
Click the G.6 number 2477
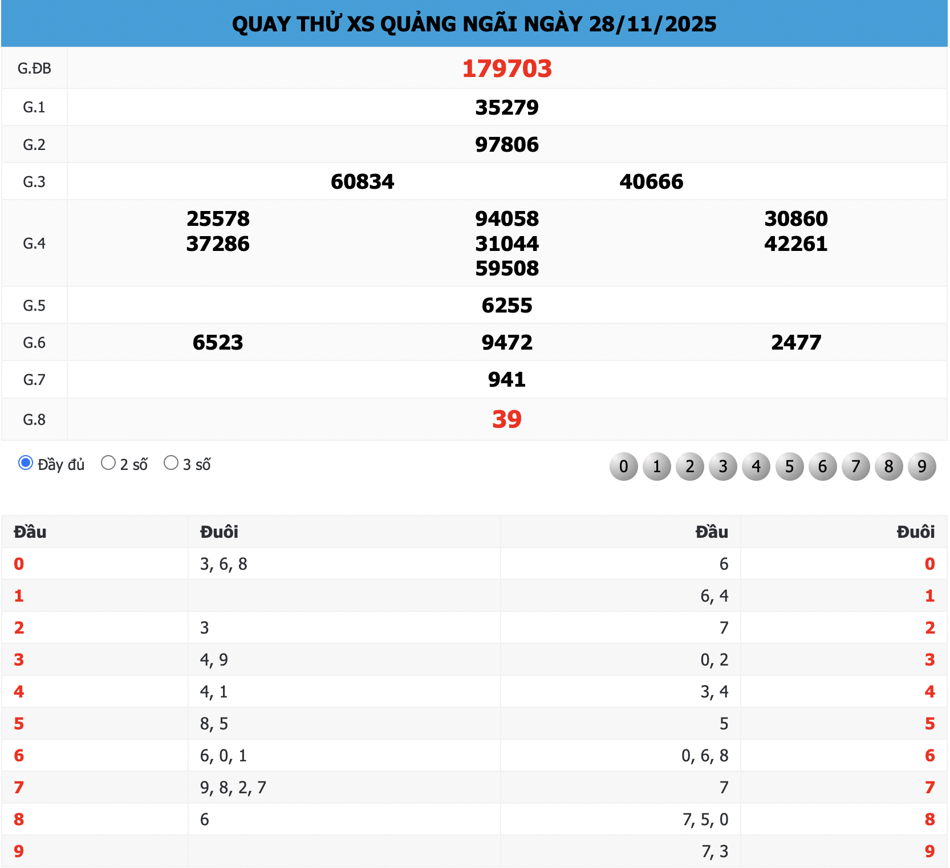tap(796, 342)
